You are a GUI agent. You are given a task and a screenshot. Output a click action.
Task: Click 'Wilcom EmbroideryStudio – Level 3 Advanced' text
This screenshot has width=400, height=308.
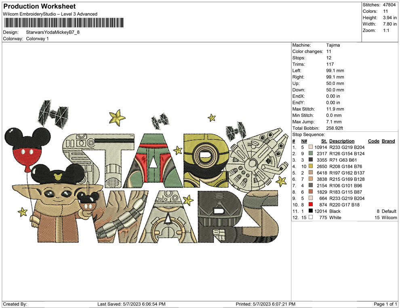(50, 14)
